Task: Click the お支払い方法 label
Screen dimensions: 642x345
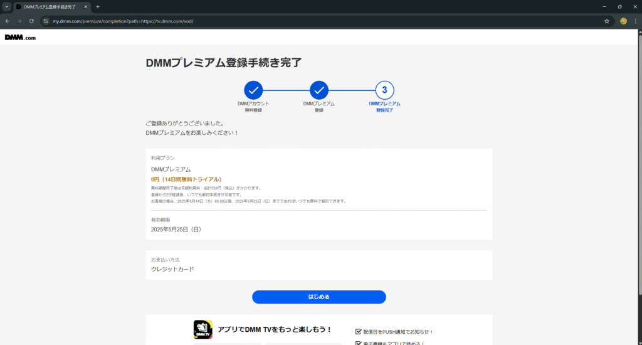Action: click(165, 260)
